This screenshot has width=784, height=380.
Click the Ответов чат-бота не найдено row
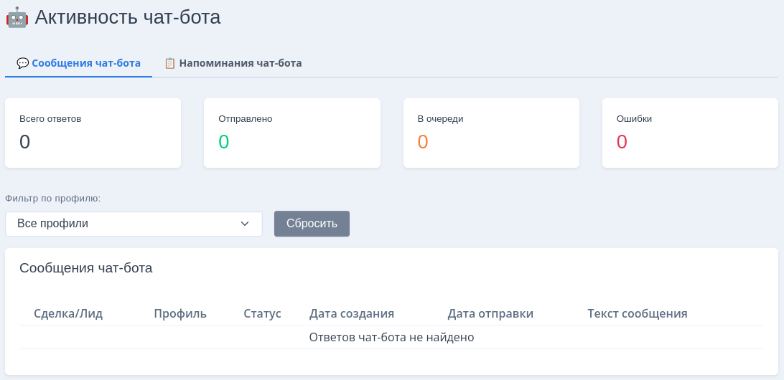click(x=391, y=337)
